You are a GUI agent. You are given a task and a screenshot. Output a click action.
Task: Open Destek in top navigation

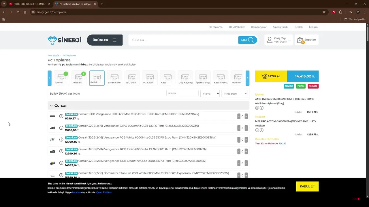298,27
